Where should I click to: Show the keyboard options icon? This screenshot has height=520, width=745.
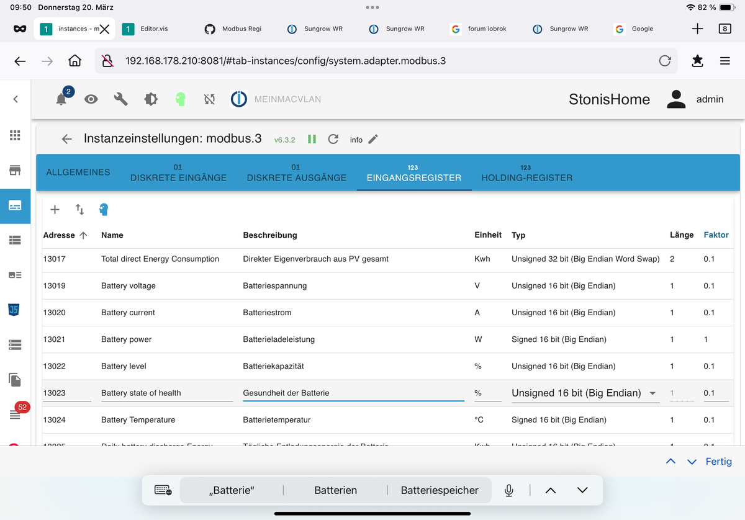[x=163, y=490]
